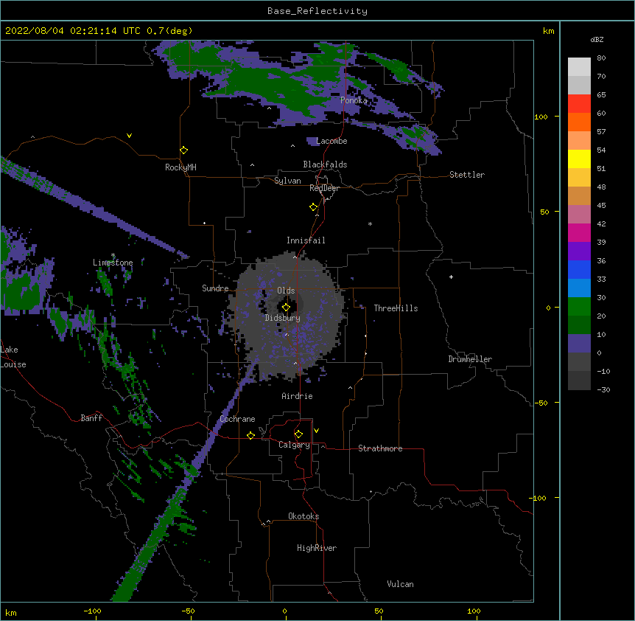Pick the yellow 54-51 dBZ legend swatch

579,159
